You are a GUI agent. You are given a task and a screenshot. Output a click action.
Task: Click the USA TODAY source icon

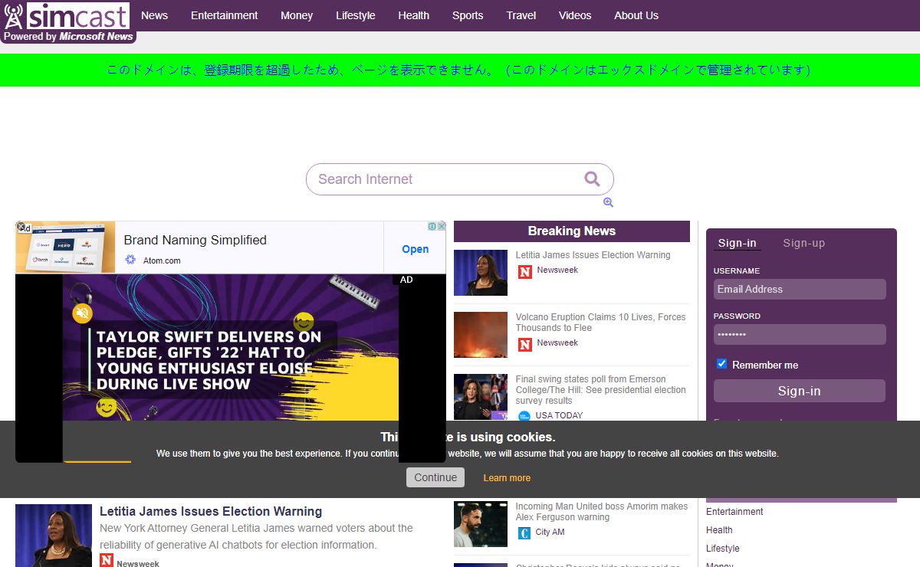tap(524, 416)
